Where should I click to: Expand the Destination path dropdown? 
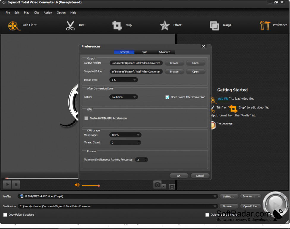(215, 206)
